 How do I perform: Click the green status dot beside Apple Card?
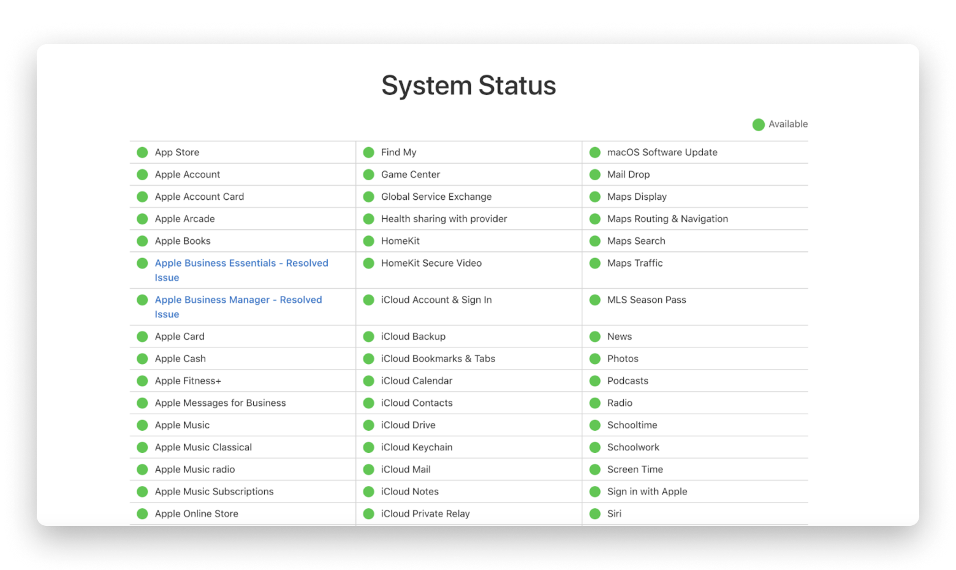click(x=142, y=336)
